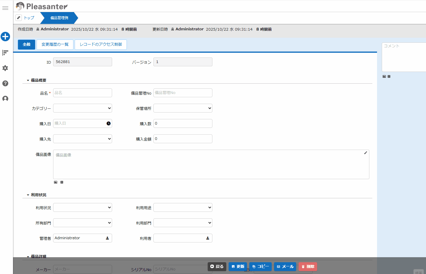
Task: Click the clock icon in 購入日 field
Action: click(109, 123)
